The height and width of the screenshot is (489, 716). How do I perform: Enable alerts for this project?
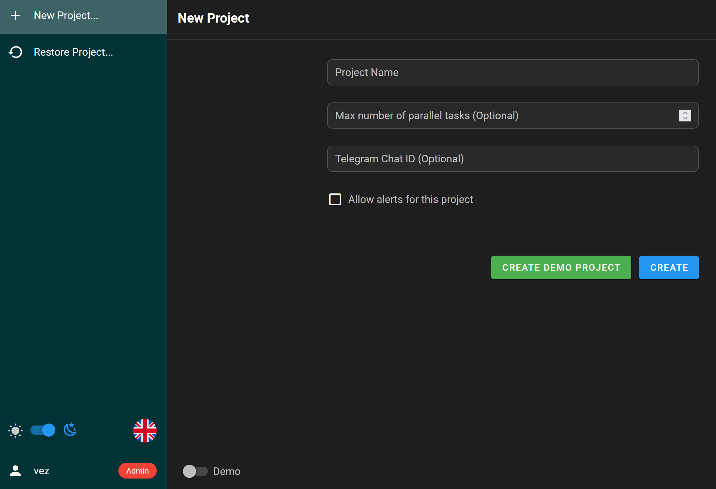(x=335, y=199)
